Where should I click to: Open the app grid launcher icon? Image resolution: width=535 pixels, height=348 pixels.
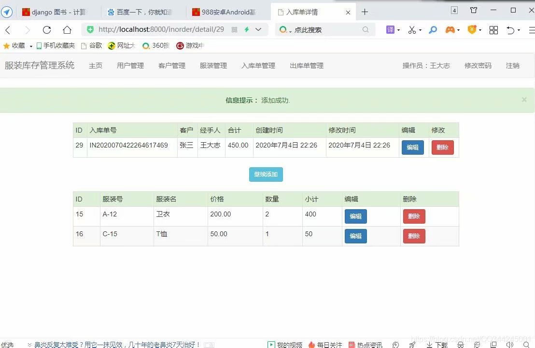click(x=493, y=29)
